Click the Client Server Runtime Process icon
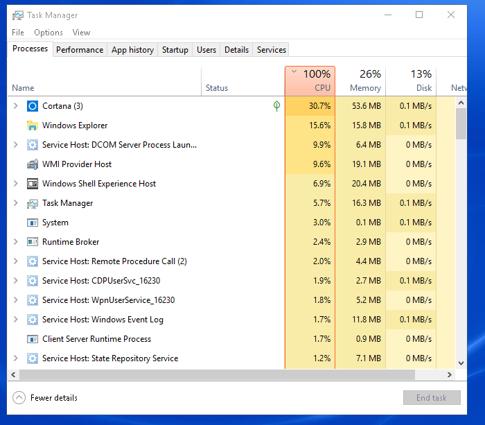 click(33, 339)
